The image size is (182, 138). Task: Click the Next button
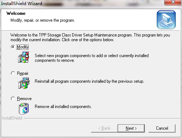[x=131, y=128]
